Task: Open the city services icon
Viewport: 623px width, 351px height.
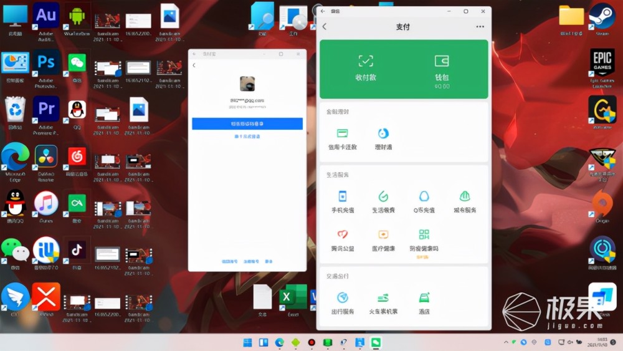Action: click(464, 197)
